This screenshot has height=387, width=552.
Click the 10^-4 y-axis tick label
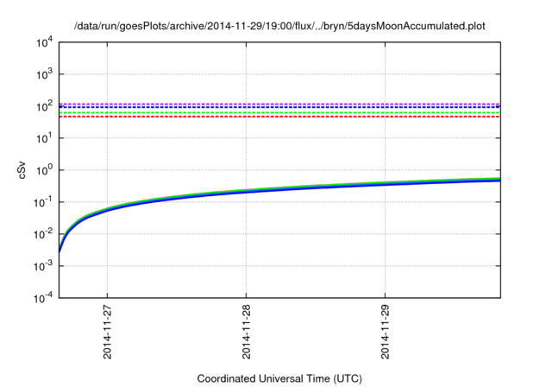tap(43, 299)
